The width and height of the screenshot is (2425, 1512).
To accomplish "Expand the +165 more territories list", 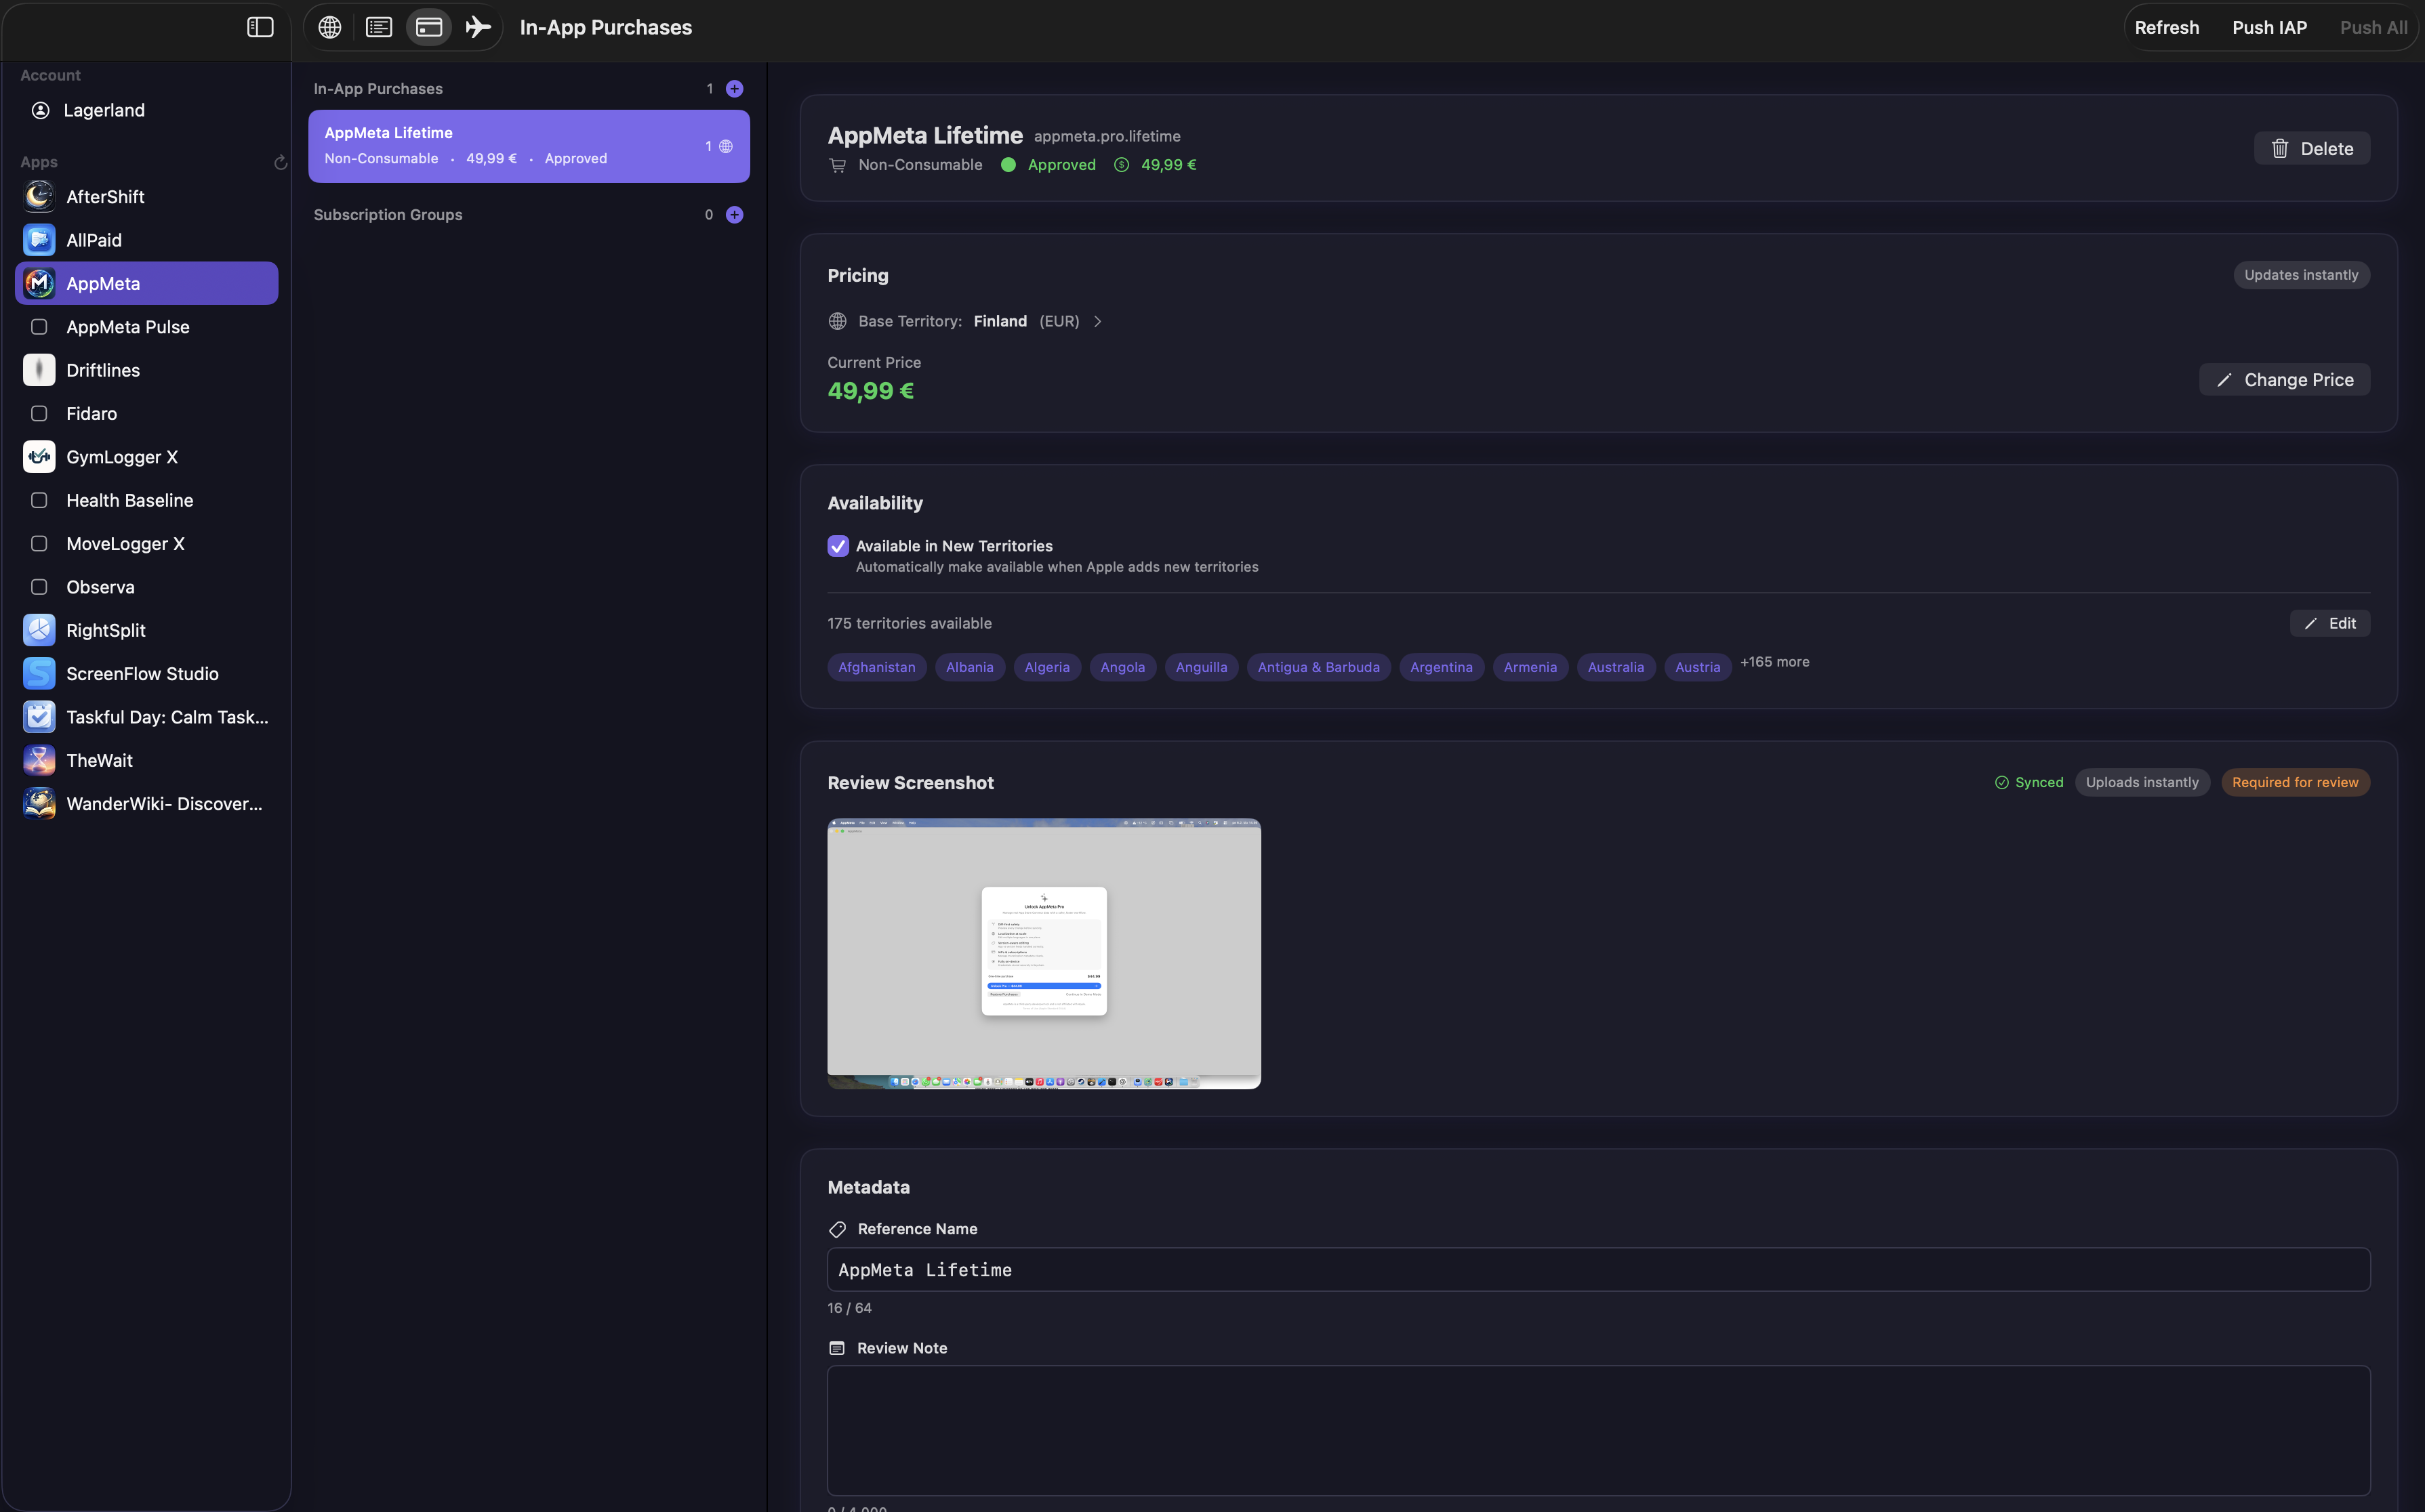I will [x=1774, y=662].
